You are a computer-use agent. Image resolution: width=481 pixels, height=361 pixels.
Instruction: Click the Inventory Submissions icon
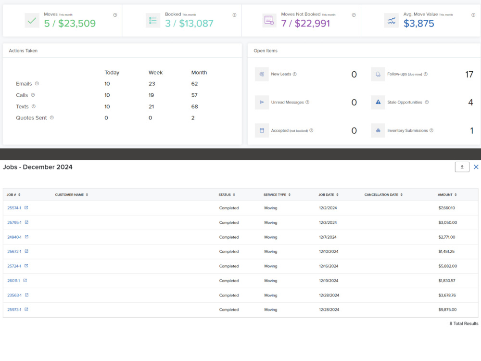[x=378, y=130]
